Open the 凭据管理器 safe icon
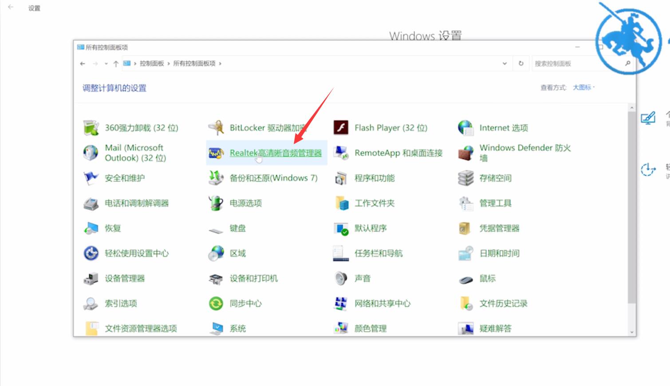The height and width of the screenshot is (386, 670). click(x=465, y=228)
